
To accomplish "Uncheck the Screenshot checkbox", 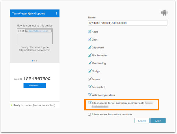I will 90,87.
